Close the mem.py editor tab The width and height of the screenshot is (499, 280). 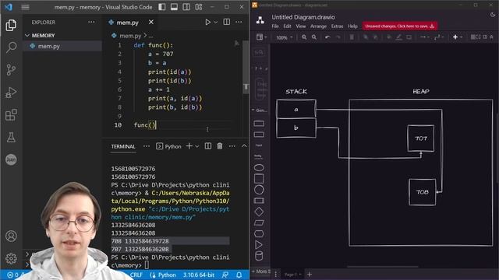[x=151, y=22]
